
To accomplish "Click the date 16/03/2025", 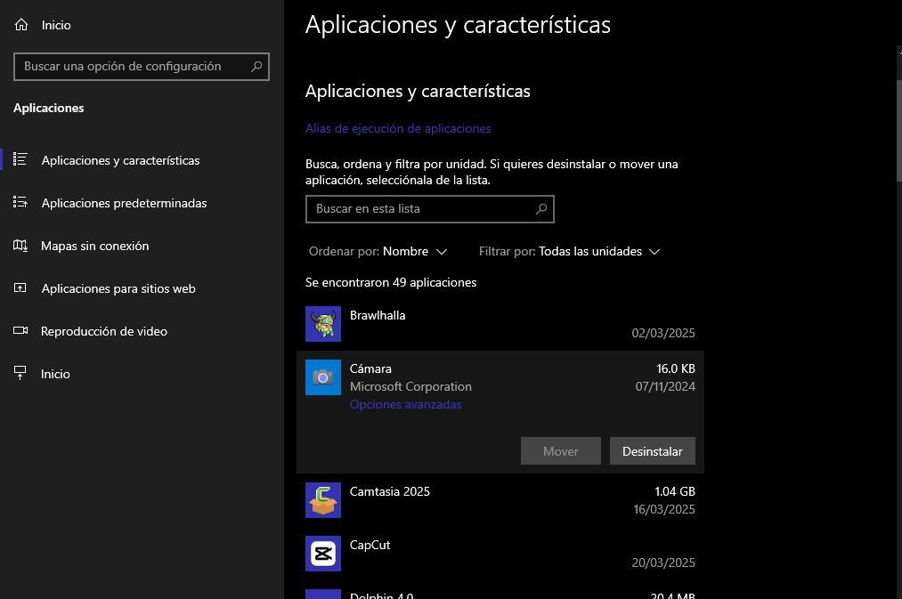I will (x=664, y=509).
